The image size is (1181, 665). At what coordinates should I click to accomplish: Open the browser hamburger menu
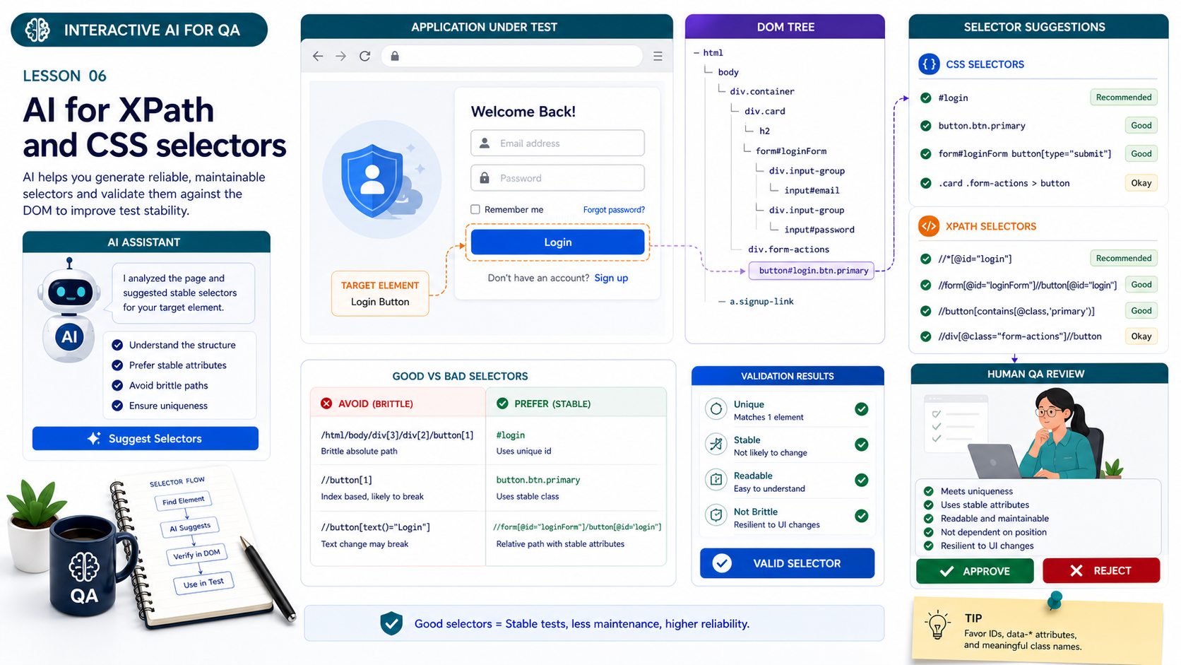658,56
